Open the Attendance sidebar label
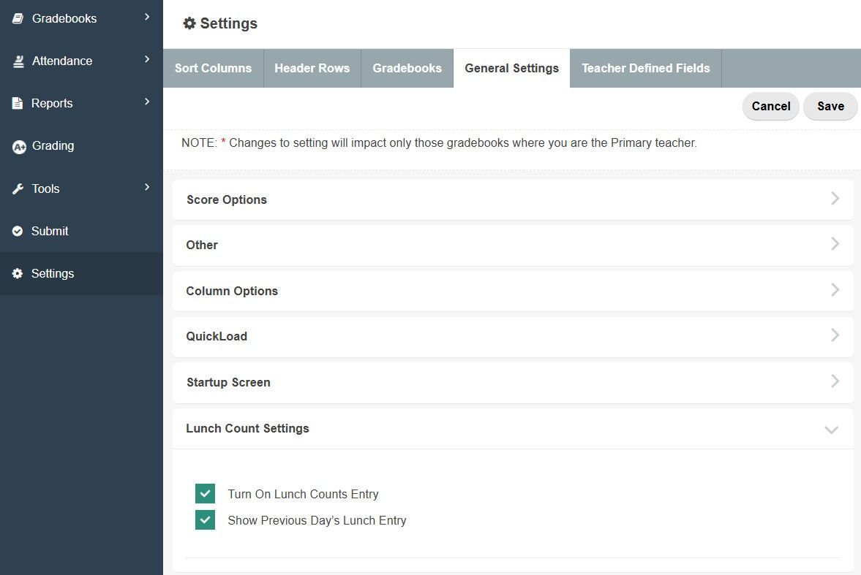Screen dimensions: 861x575 62,61
